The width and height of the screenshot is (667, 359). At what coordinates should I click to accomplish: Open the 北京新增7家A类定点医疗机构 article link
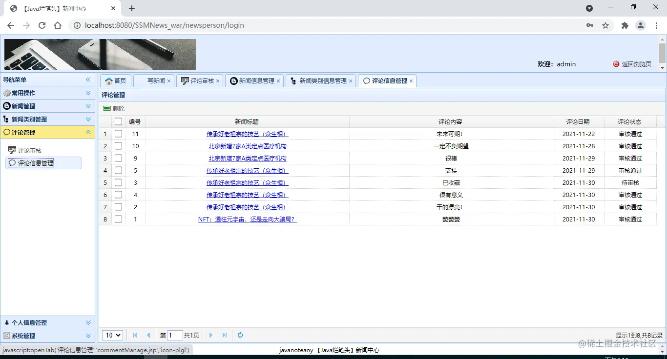pyautogui.click(x=247, y=146)
